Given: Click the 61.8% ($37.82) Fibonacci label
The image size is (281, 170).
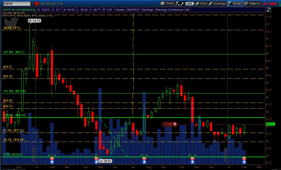Looking at the screenshot, I should click(x=14, y=131).
